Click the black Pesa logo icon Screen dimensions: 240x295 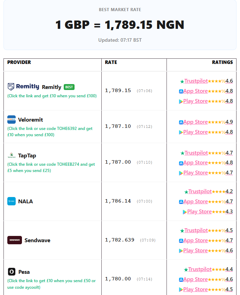click(x=11, y=272)
